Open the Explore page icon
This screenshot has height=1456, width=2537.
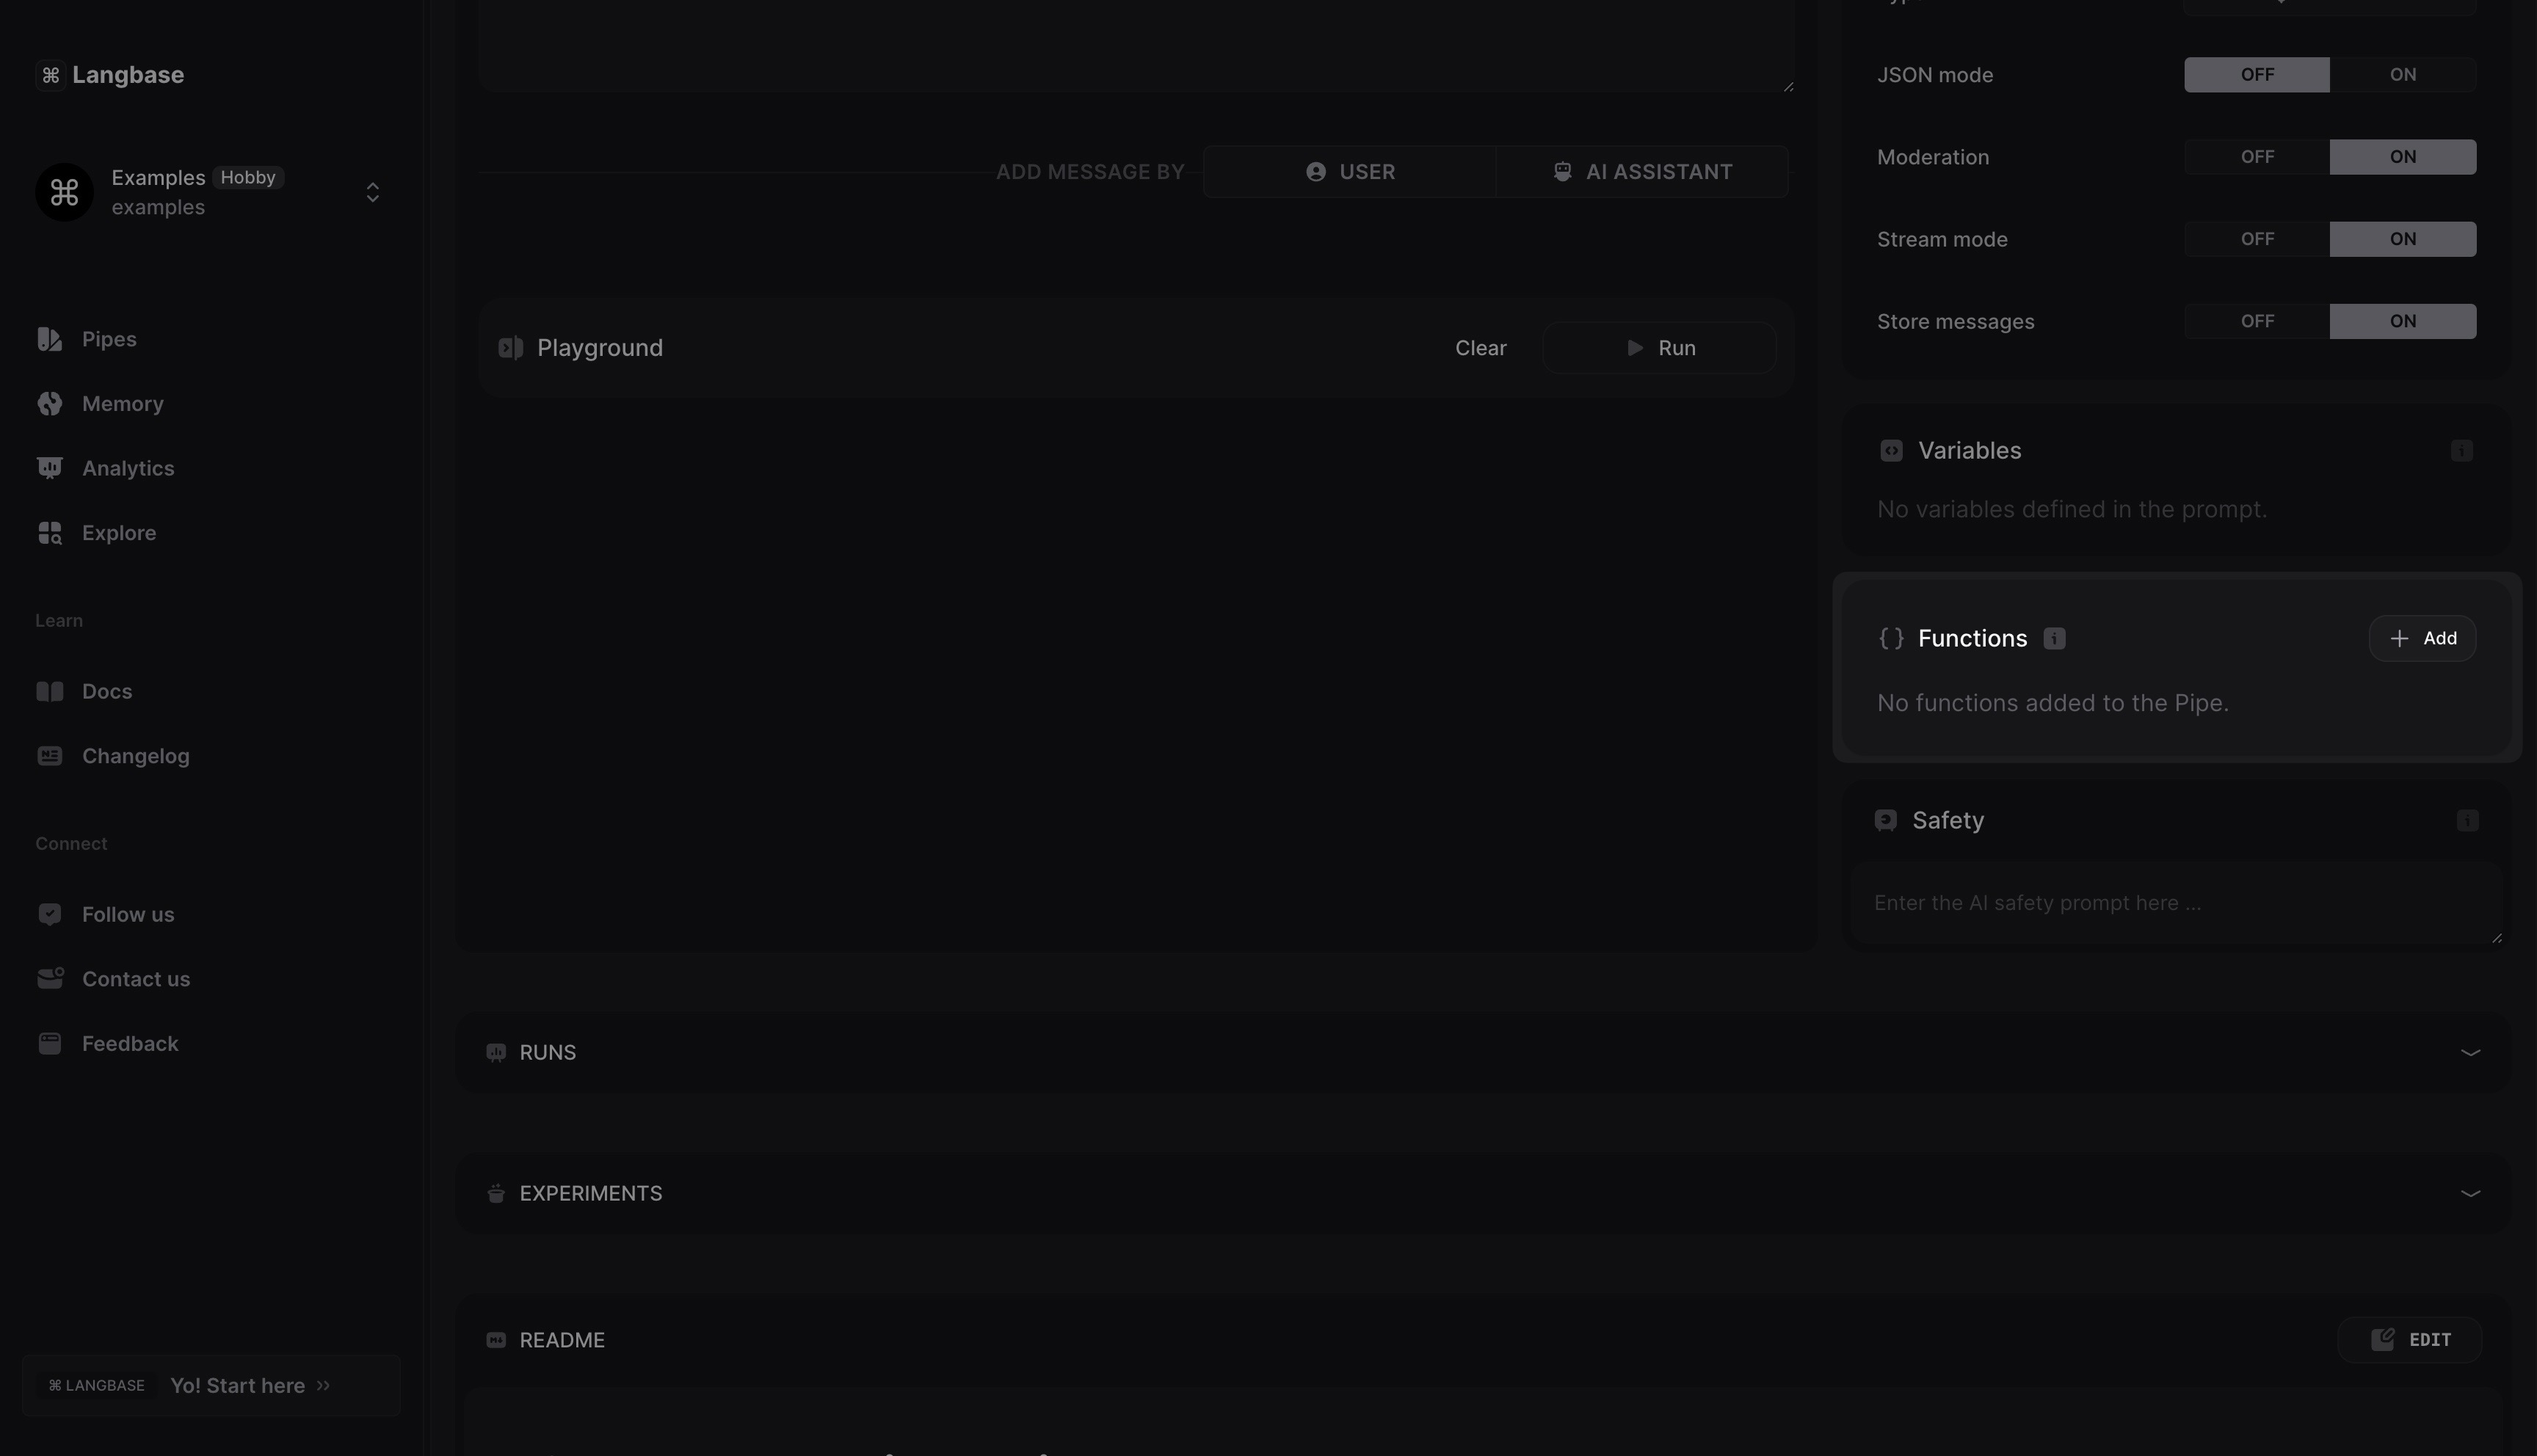[x=50, y=533]
